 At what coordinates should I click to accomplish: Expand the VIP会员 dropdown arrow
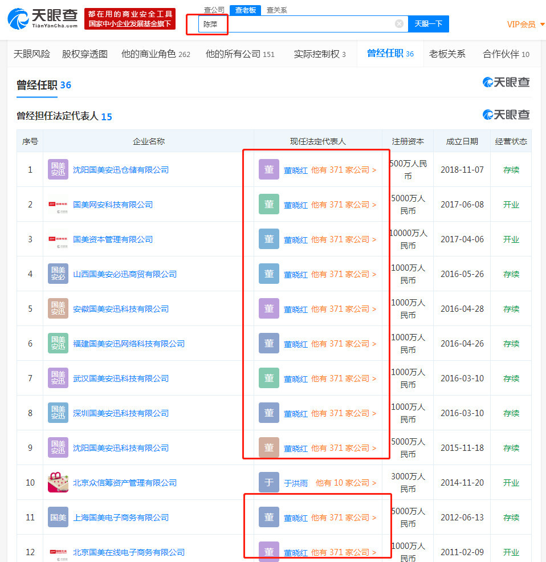click(543, 25)
